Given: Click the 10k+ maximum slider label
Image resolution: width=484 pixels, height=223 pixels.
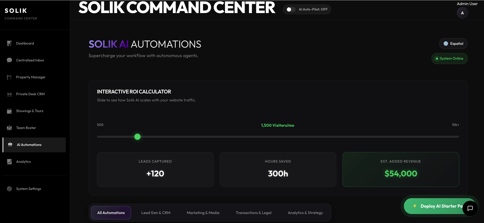Looking at the screenshot, I should pos(455,125).
